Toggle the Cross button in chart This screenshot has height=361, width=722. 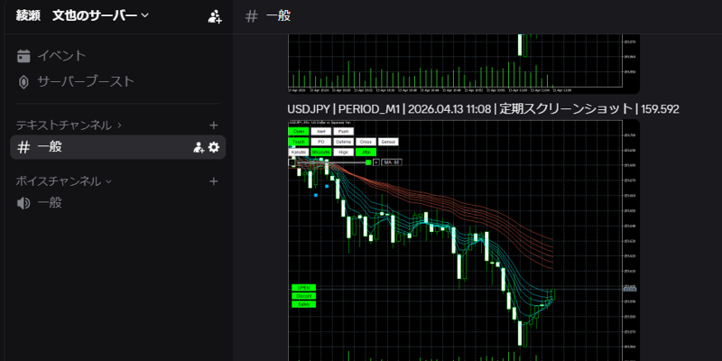click(366, 142)
